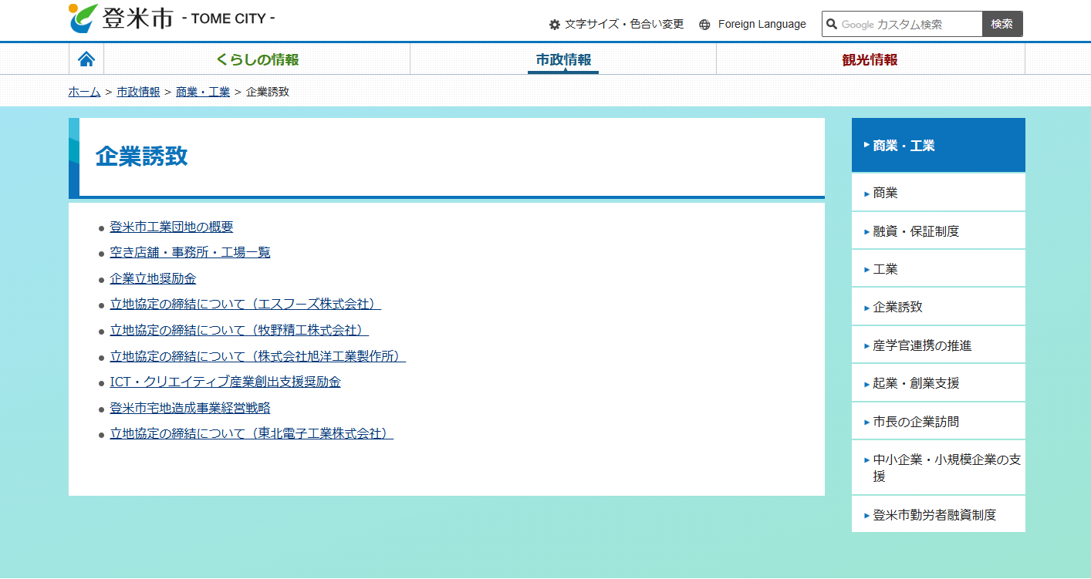Click 企業誘致 text in breadcrumb
1091x579 pixels.
[268, 92]
